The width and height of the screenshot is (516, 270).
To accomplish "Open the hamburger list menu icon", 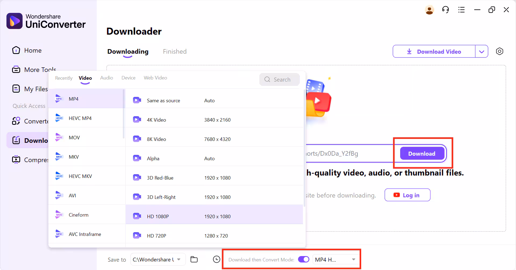I will pyautogui.click(x=461, y=10).
